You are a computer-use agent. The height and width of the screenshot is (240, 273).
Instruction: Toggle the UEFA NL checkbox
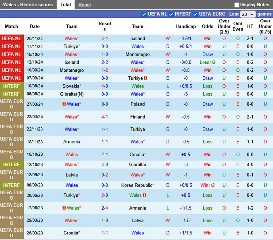click(144, 14)
